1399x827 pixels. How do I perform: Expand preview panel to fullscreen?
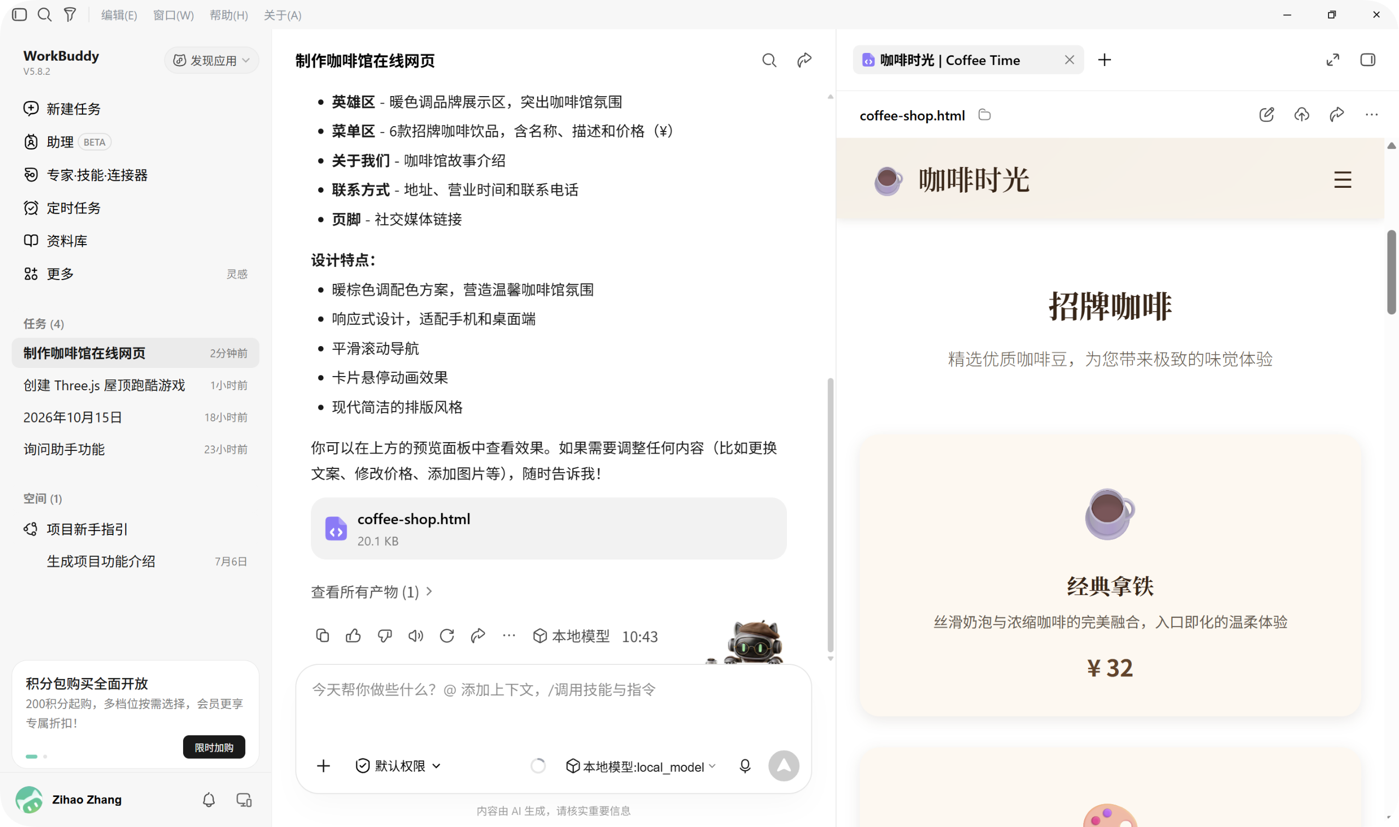click(x=1333, y=60)
